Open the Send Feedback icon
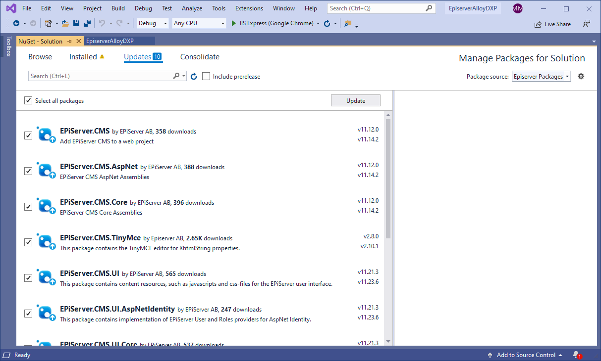This screenshot has height=361, width=601. (x=587, y=23)
